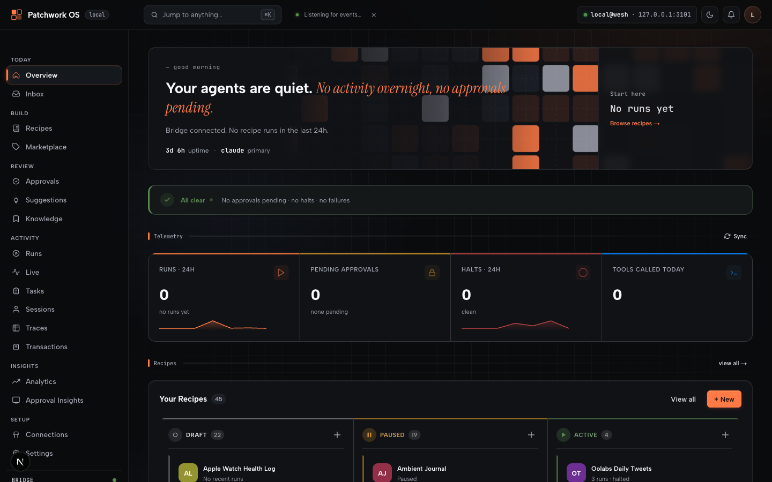Screen dimensions: 772x482
Task: Click the No runs yet heading
Action: pos(642,109)
